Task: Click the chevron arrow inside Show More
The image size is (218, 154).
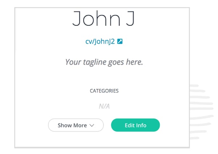Action: (x=92, y=125)
